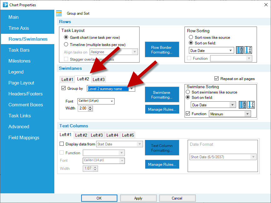
Task: Open the Time Axis page
Action: click(19, 28)
